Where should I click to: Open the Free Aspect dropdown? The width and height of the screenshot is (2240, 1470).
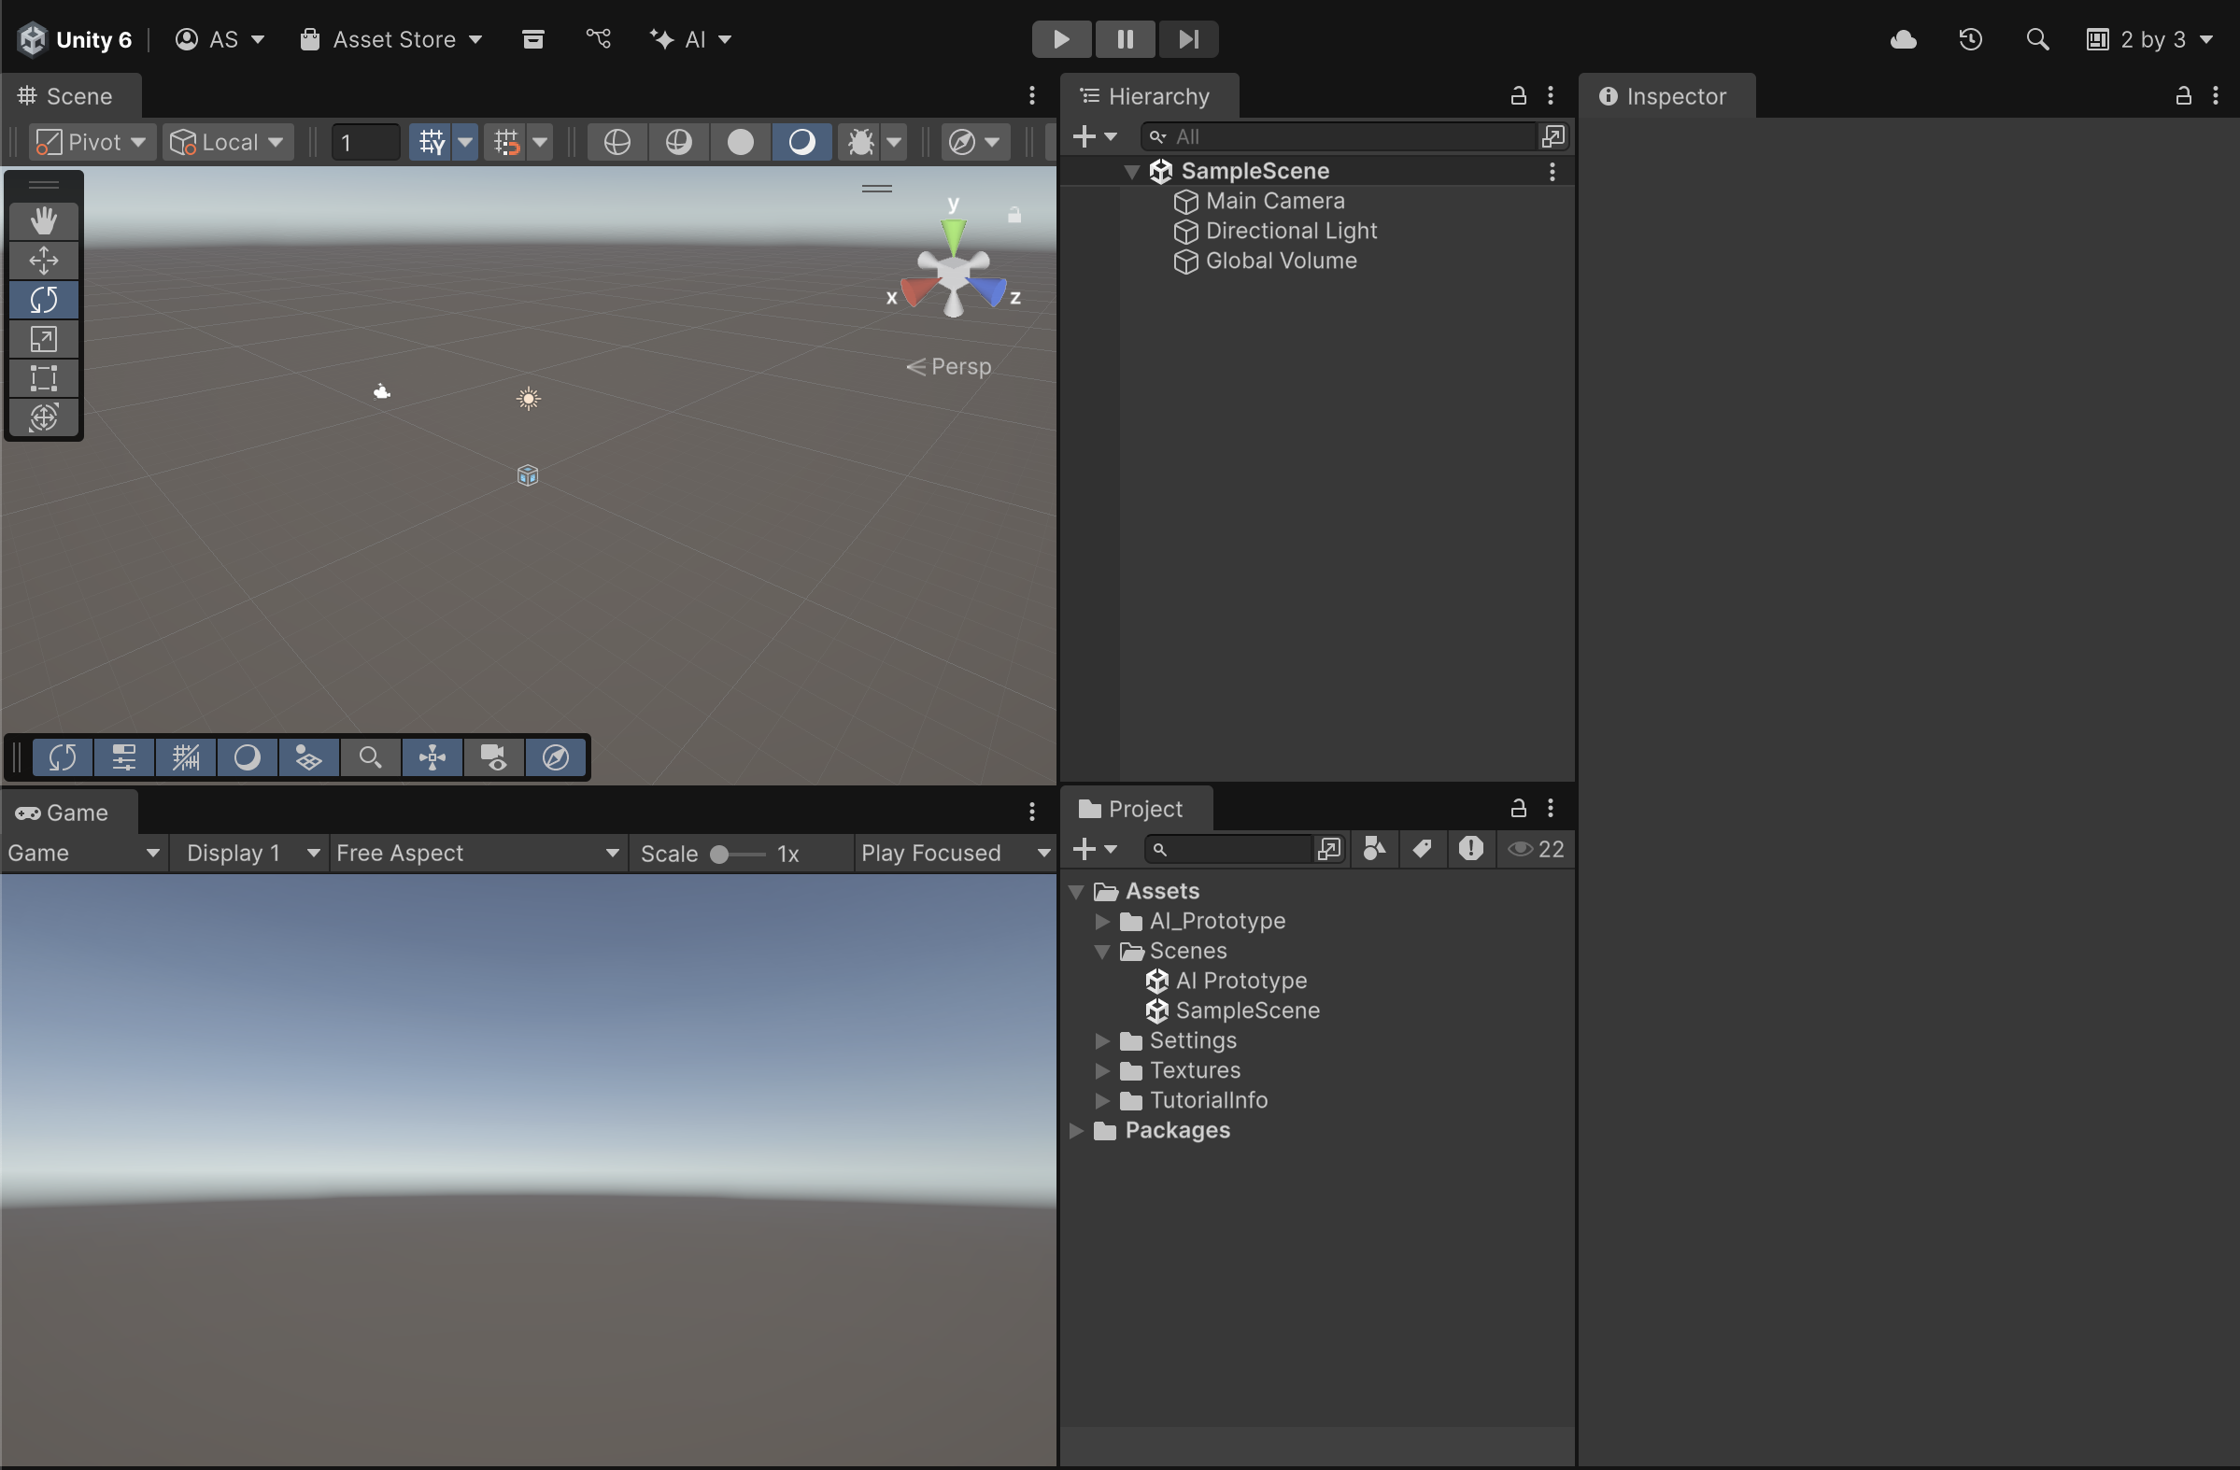[477, 854]
